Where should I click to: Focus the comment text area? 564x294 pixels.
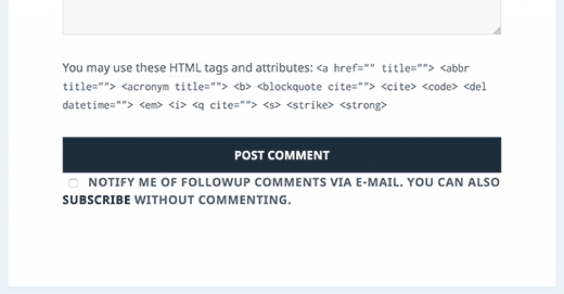[x=281, y=17]
